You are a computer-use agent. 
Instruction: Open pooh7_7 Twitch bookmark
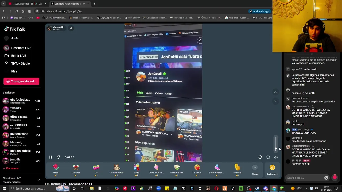click(x=22, y=18)
